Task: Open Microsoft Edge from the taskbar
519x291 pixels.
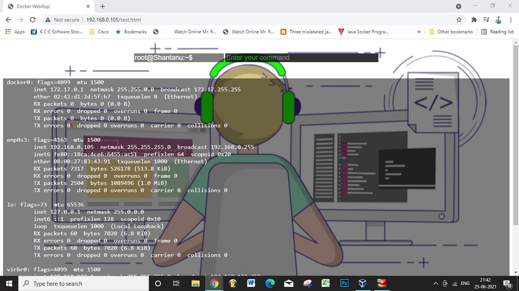Action: 270,283
